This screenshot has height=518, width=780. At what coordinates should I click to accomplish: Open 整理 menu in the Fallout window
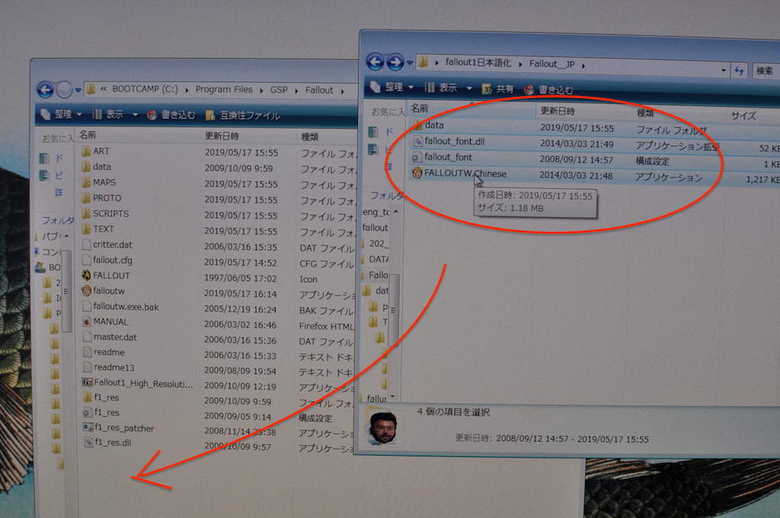point(61,114)
